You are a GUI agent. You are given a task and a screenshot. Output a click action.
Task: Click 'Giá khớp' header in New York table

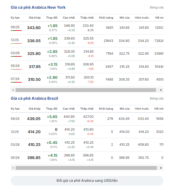click(35, 18)
